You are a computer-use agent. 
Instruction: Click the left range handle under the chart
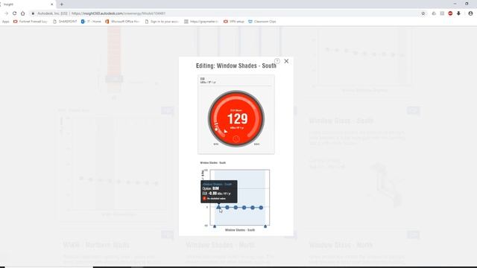(x=215, y=226)
